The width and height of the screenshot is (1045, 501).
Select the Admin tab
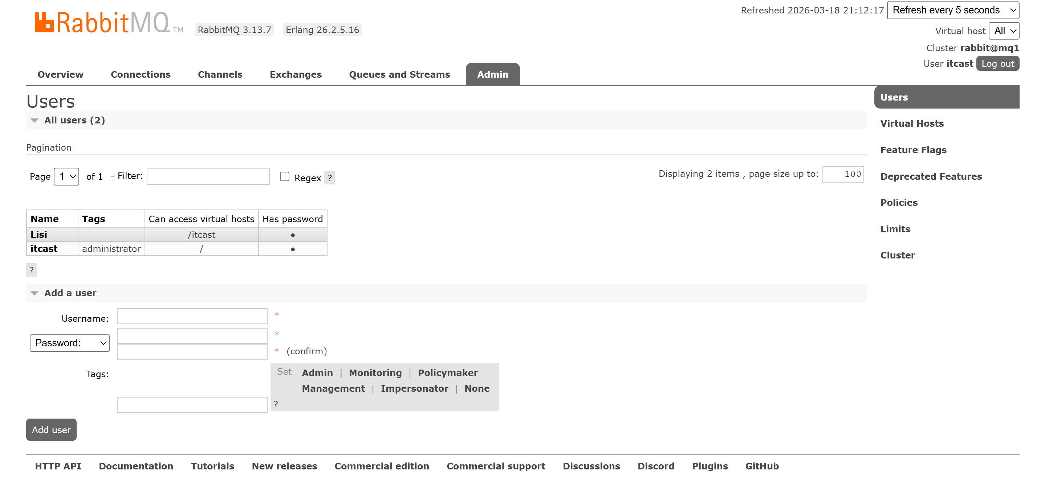click(492, 74)
